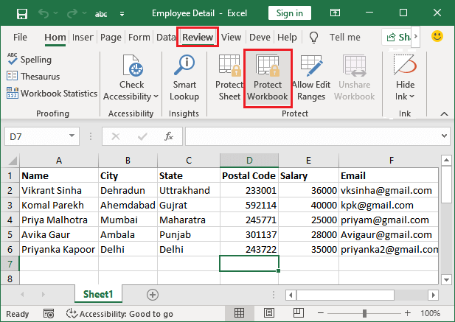The image size is (455, 322).
Task: Click the Redo arrow icon
Action: tap(72, 13)
